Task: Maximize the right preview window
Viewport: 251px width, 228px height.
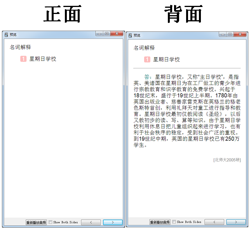Action: click(230, 34)
